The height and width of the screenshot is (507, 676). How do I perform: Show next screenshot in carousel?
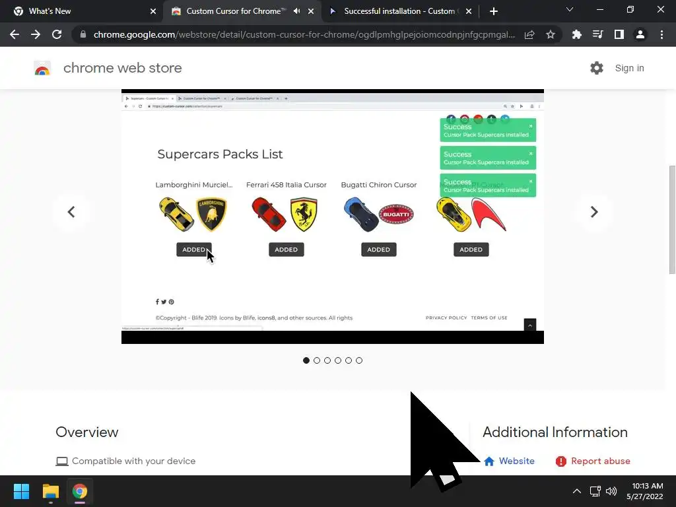coord(594,212)
